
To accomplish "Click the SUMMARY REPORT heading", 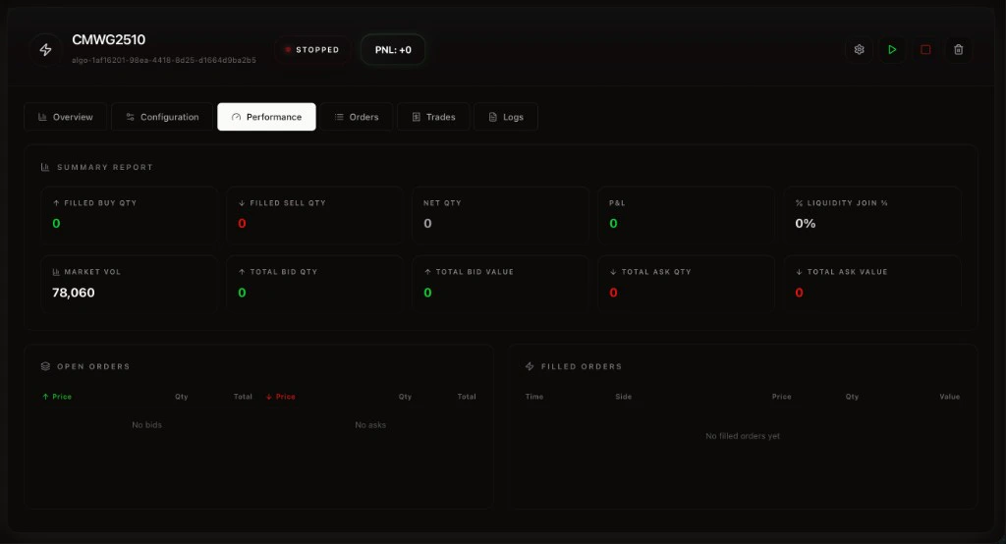I will pos(105,167).
